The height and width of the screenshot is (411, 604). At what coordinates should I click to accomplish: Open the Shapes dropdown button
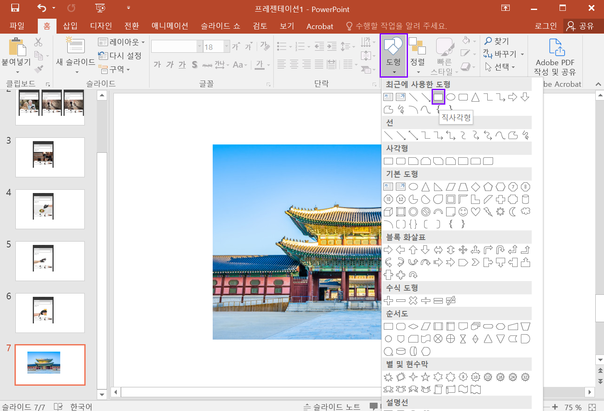(x=393, y=56)
